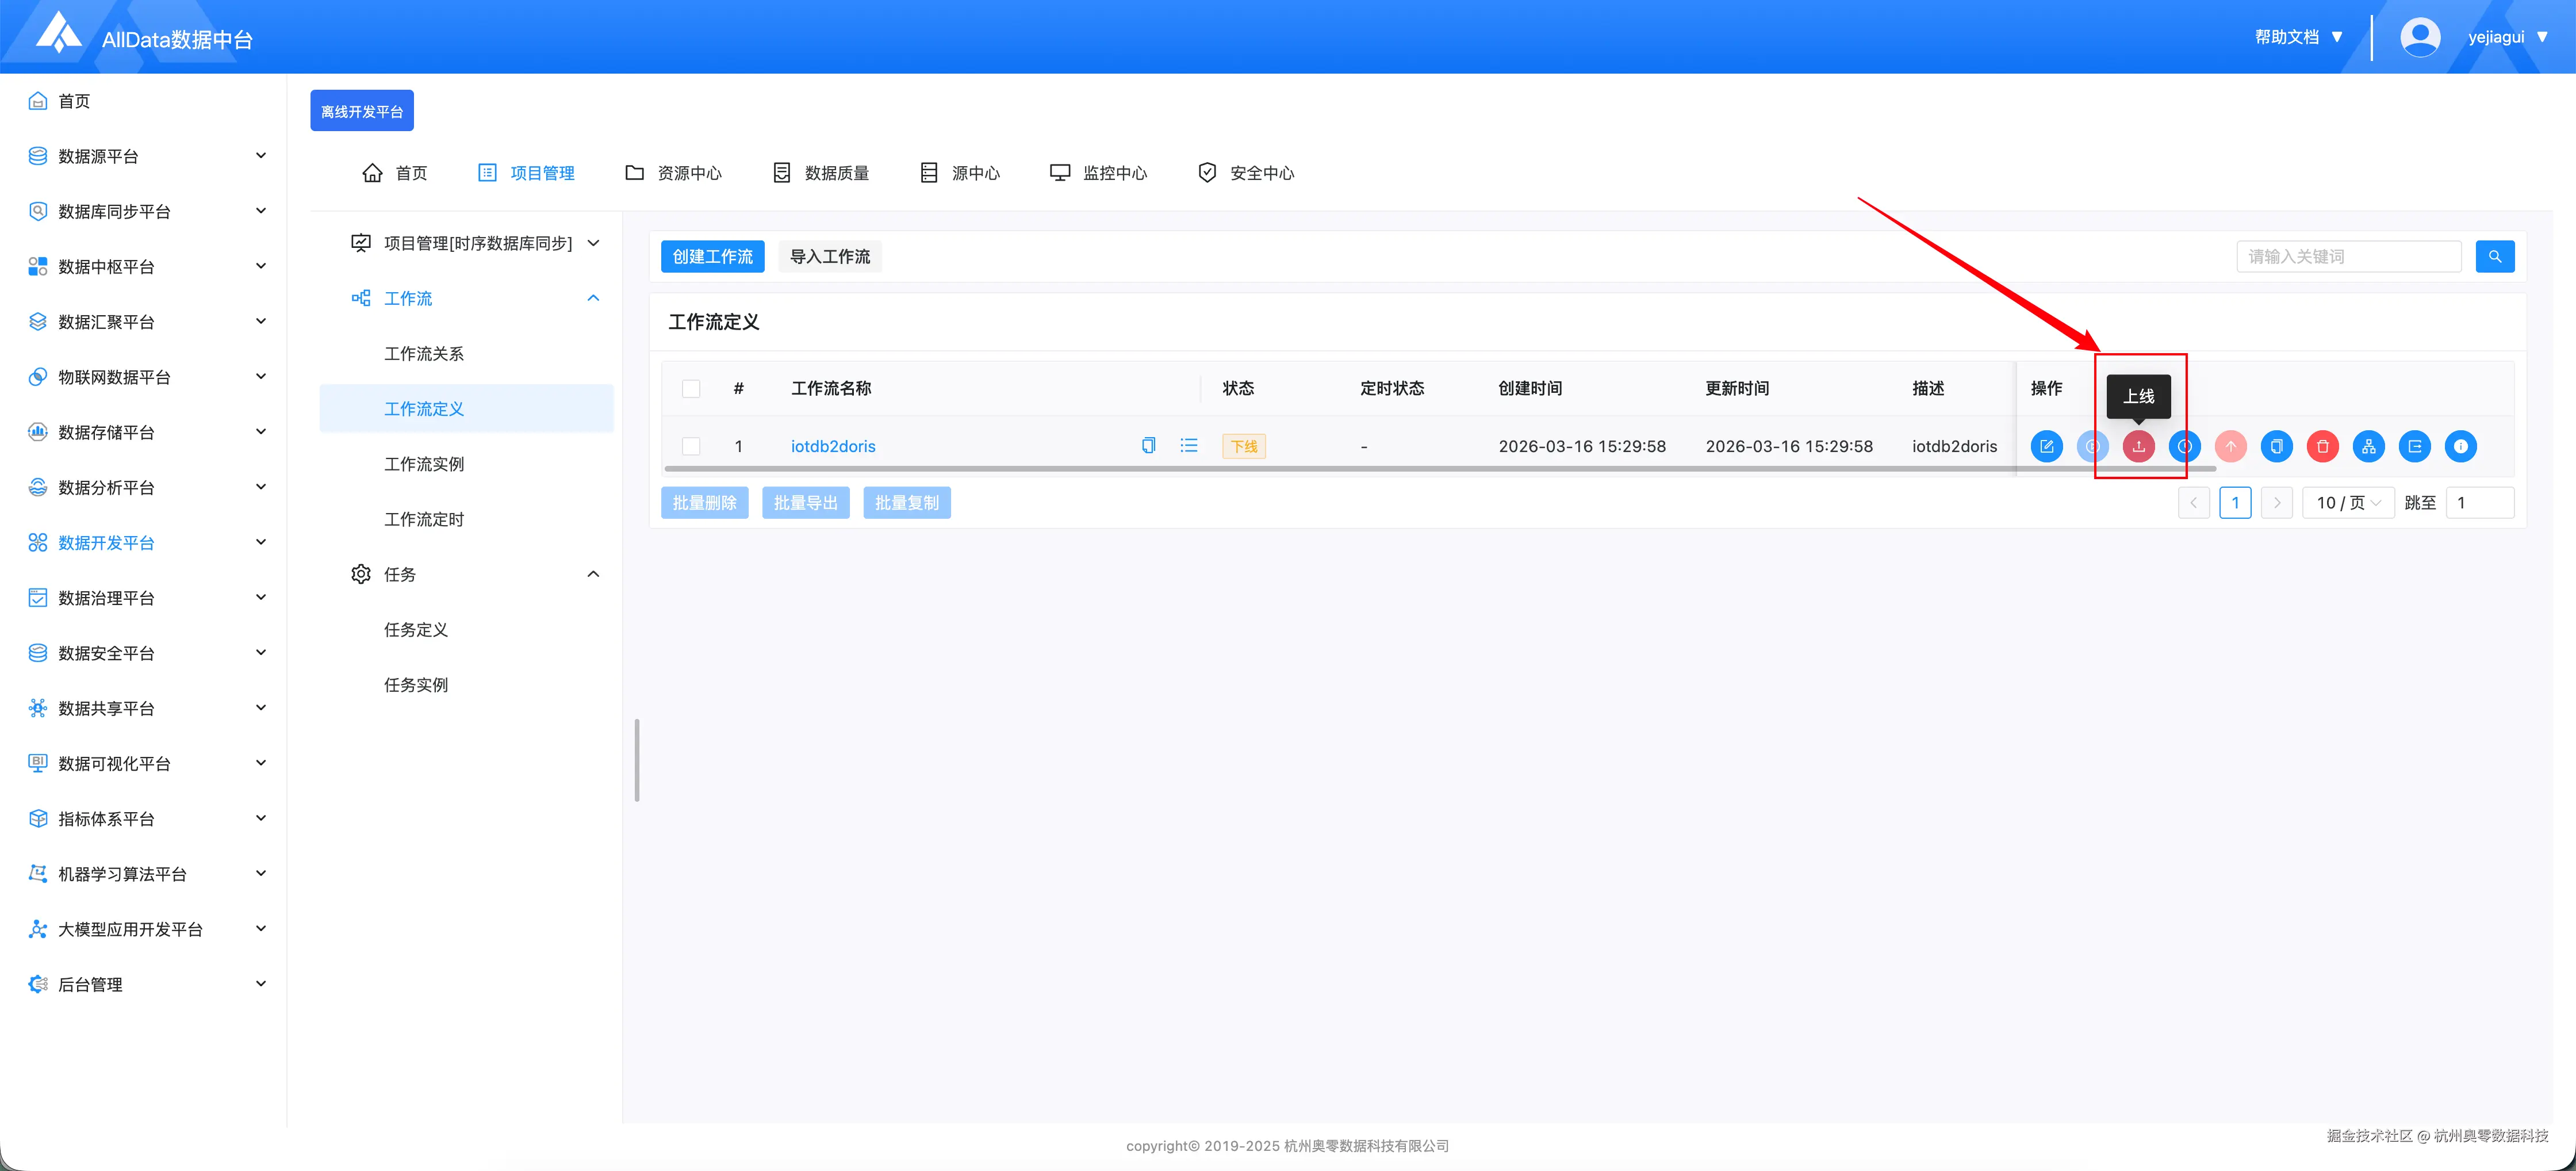Click the copy workflow round icon

(2276, 446)
